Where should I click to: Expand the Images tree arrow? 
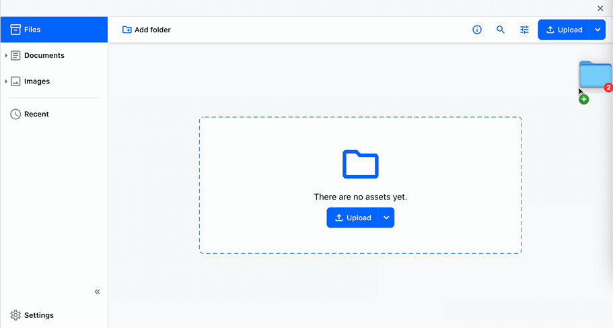tap(6, 81)
